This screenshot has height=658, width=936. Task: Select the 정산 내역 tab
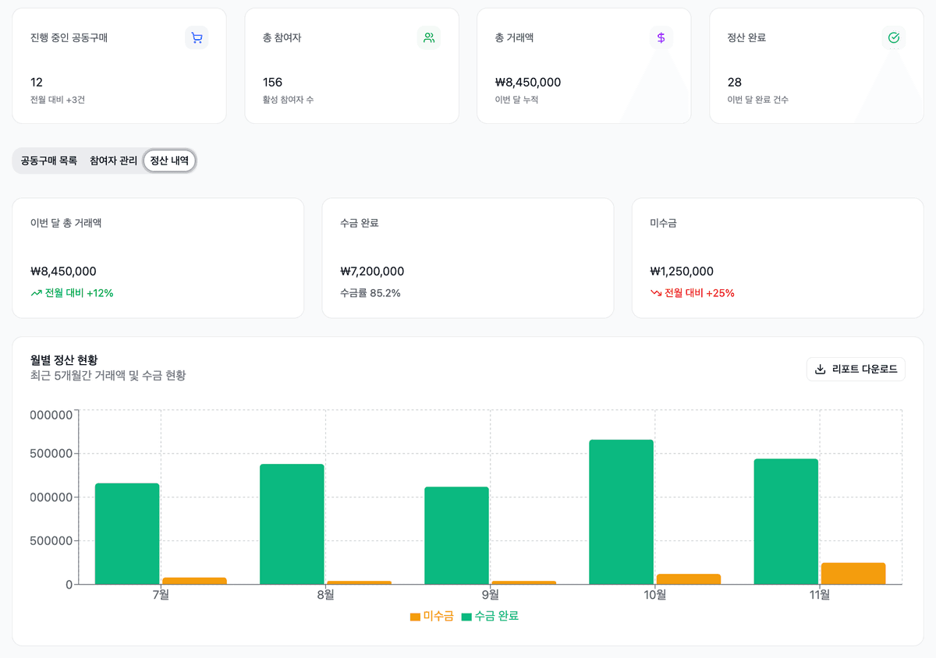pyautogui.click(x=168, y=161)
